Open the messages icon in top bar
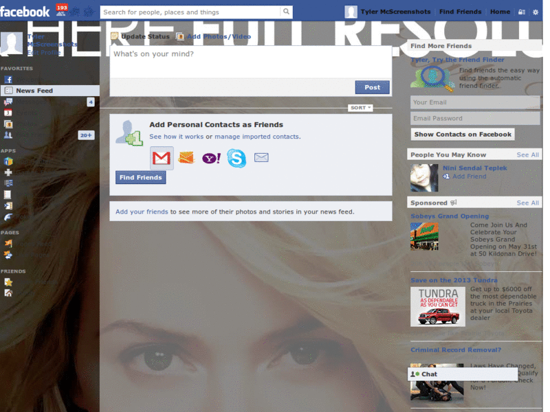Image resolution: width=550 pixels, height=412 pixels. (75, 12)
